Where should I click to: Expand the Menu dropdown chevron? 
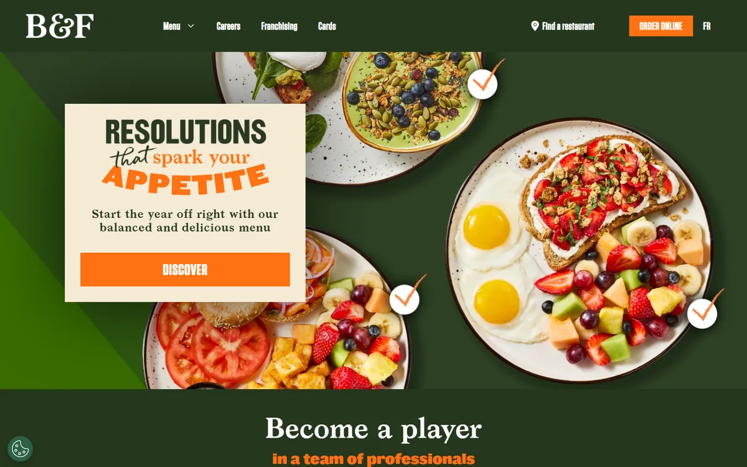pyautogui.click(x=191, y=26)
